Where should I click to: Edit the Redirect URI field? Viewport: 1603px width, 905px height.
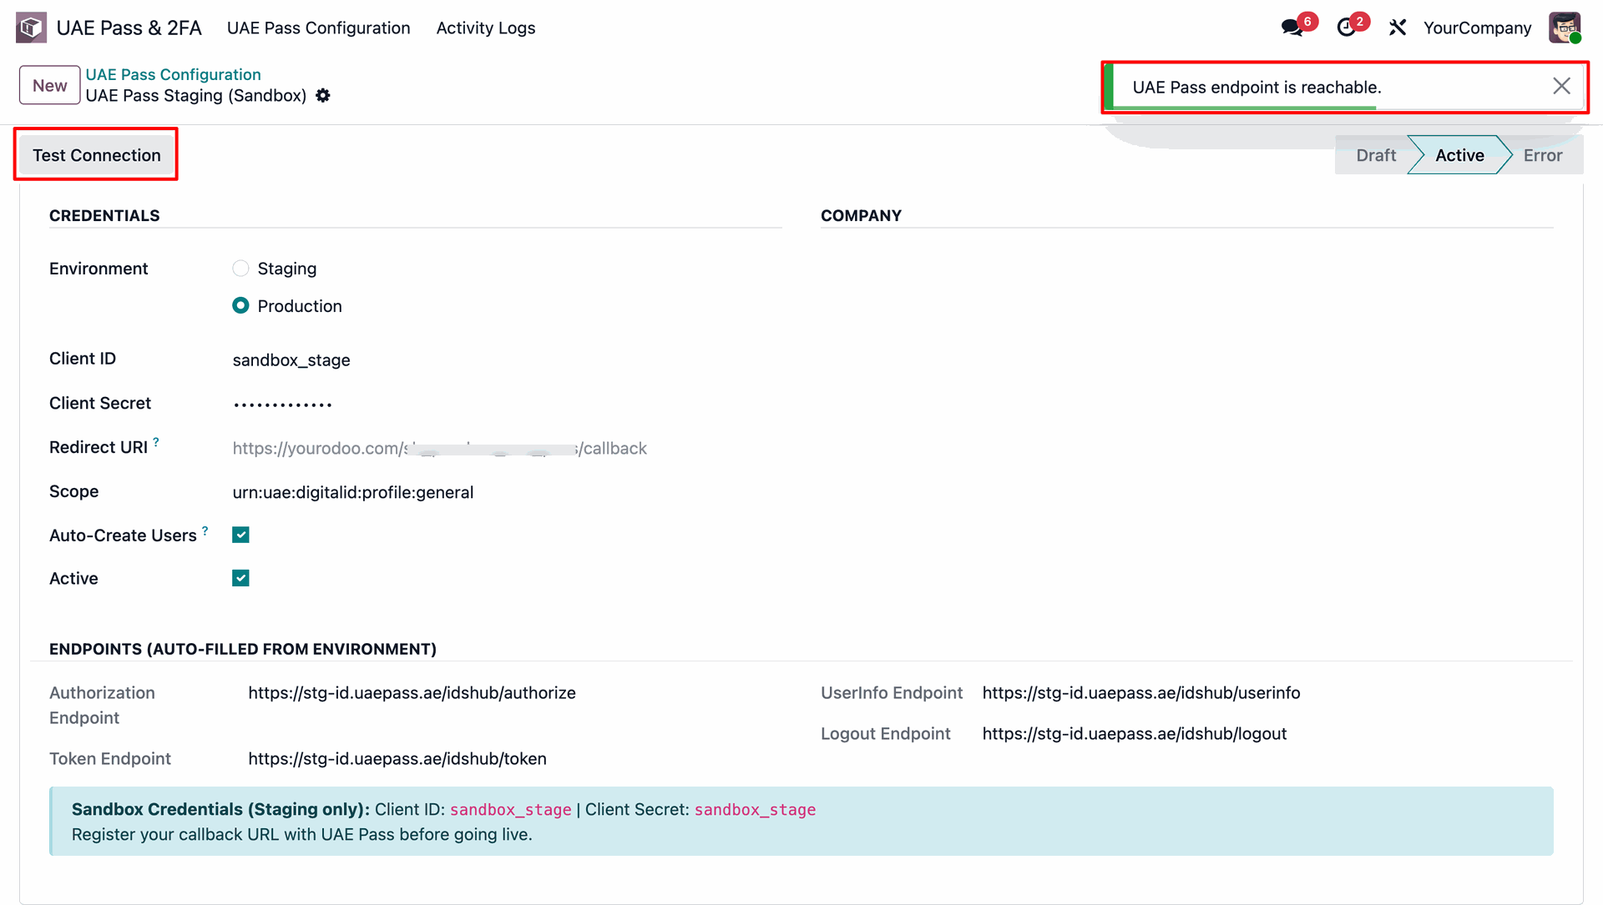(507, 448)
